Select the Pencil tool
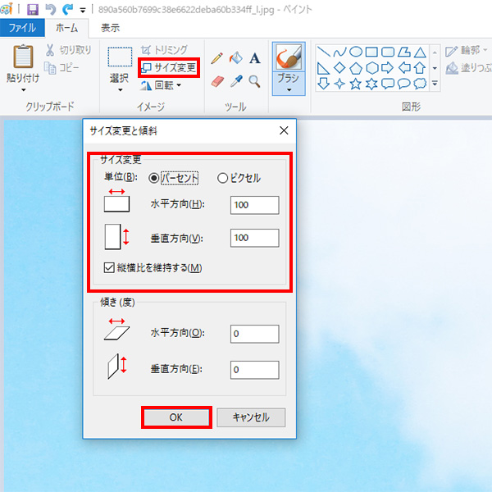The image size is (492, 492). (x=216, y=58)
